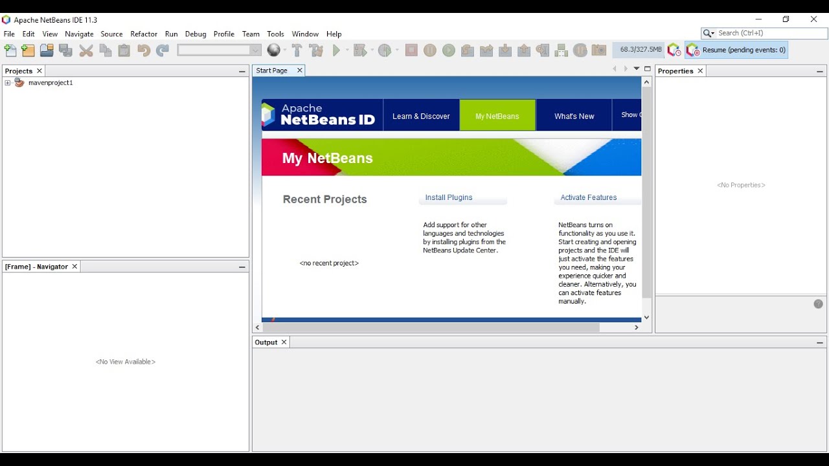Click the Open Project folder icon
The image size is (829, 466).
pos(47,50)
